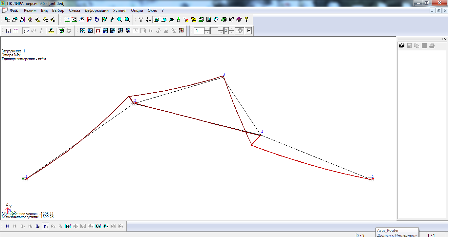Open the Опции menu
The image size is (449, 237).
point(137,10)
